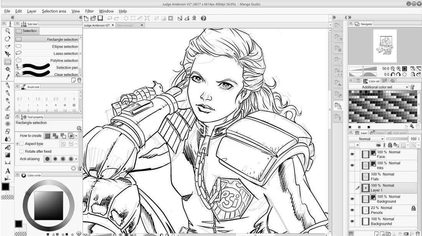The image size is (422, 236).
Task: Collapse left palette dock with double arrow
Action: tap(81, 18)
